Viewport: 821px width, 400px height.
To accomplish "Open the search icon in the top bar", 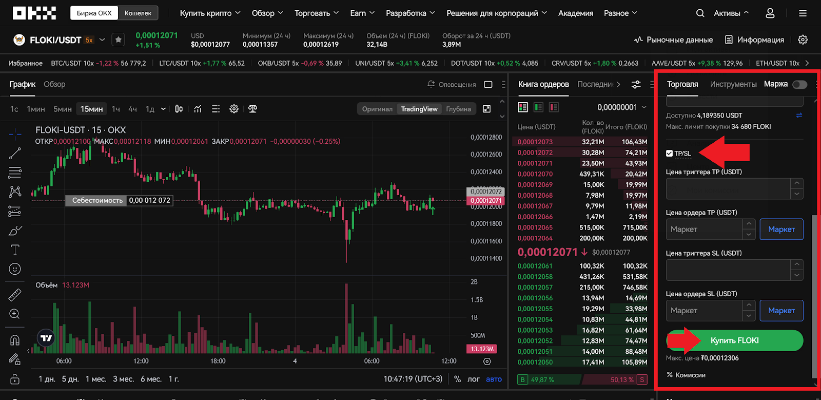I will tap(700, 13).
